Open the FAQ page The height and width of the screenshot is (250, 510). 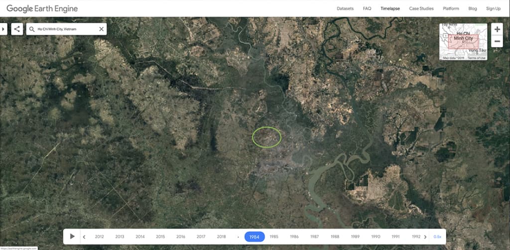click(x=367, y=9)
